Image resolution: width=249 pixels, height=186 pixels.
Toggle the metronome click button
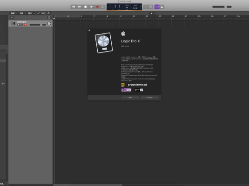162,7
